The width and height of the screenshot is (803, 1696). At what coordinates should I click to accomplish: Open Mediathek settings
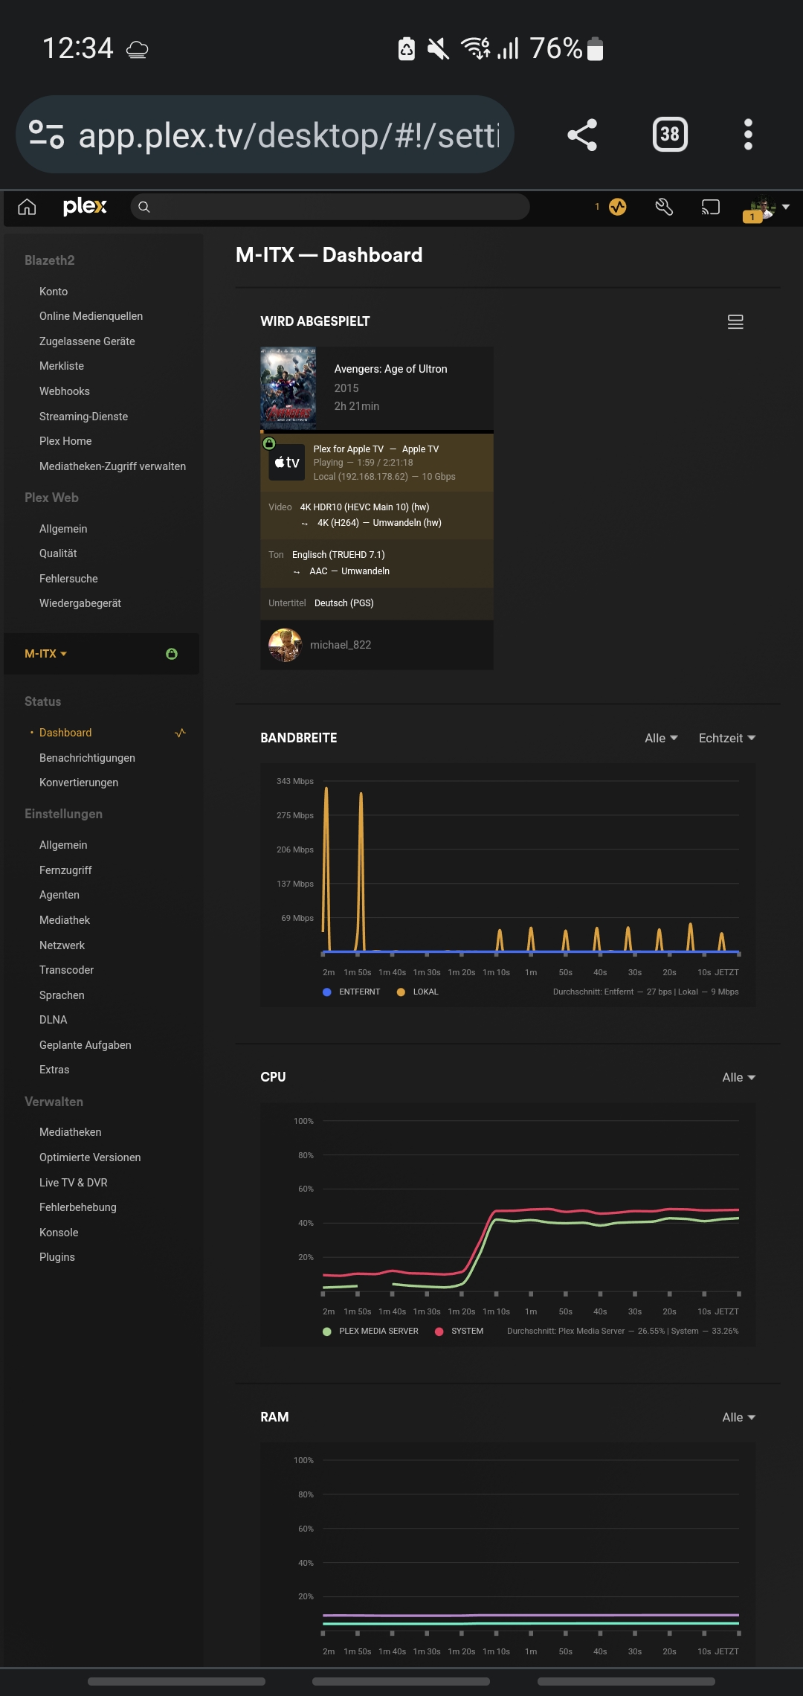65,920
